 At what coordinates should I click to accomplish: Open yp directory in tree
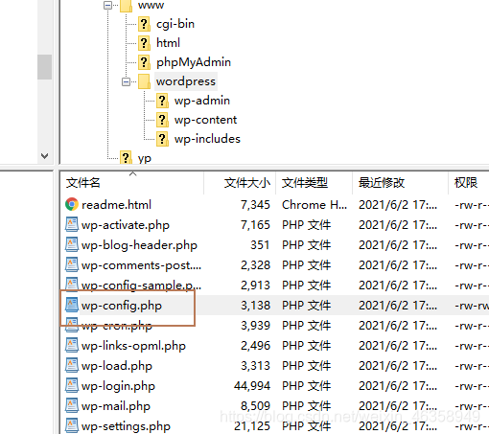[x=145, y=159]
